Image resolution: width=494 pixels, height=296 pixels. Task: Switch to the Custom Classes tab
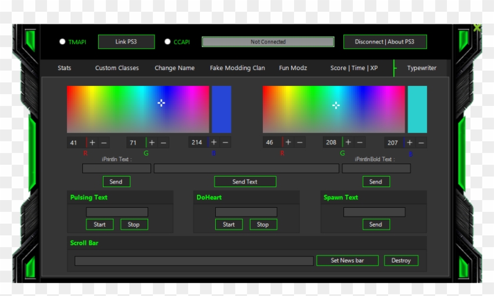[x=117, y=68]
